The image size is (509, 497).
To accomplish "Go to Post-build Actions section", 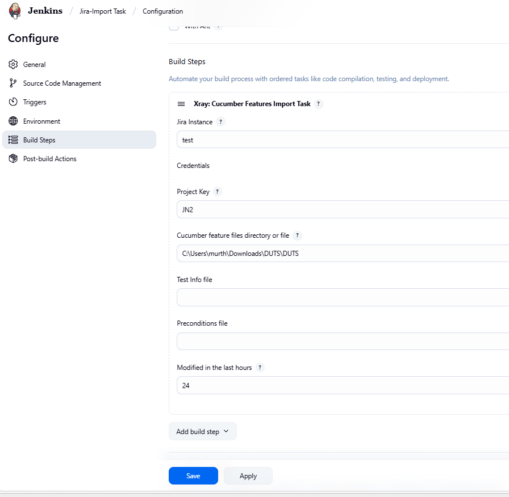I will pyautogui.click(x=79, y=158).
